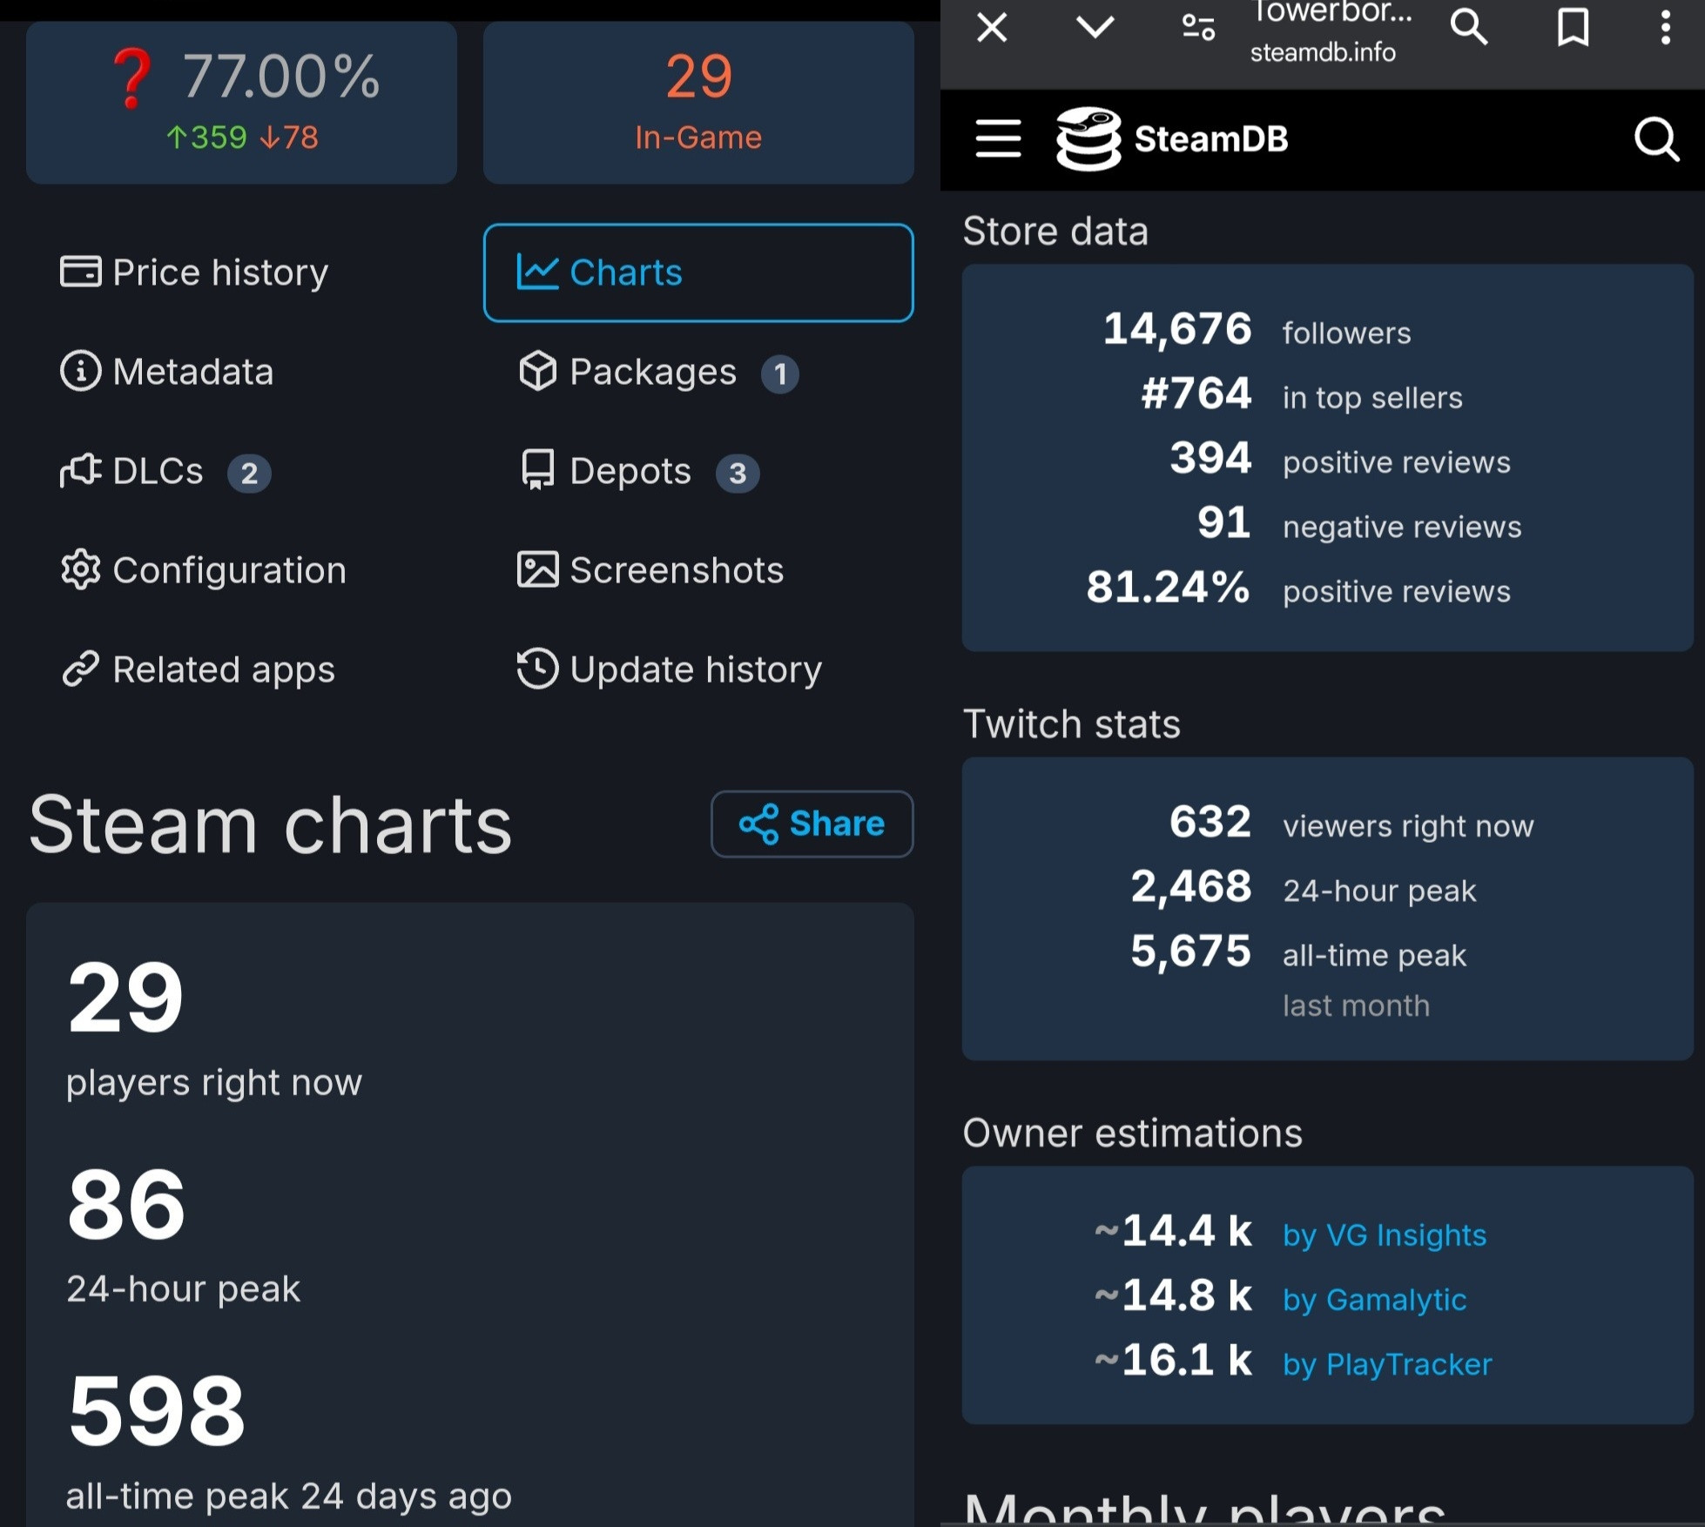The height and width of the screenshot is (1527, 1705).
Task: Click the Store data heading
Action: point(1055,232)
